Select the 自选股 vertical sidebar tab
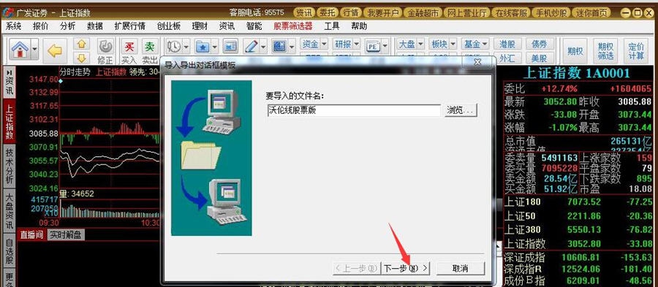 pyautogui.click(x=10, y=251)
